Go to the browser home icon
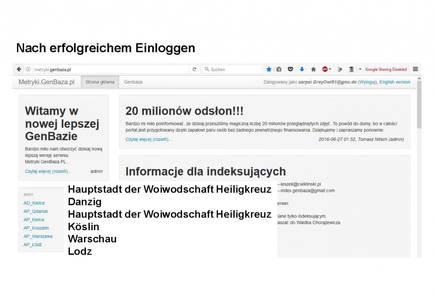This screenshot has height=307, width=435. coord(314,70)
